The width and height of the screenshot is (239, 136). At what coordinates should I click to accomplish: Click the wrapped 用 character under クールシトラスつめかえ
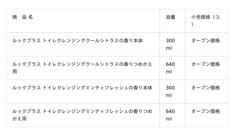(15, 72)
